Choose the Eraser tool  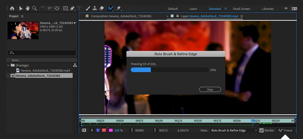pyautogui.click(x=102, y=8)
